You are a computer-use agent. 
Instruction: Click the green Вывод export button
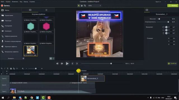pos(173,6)
